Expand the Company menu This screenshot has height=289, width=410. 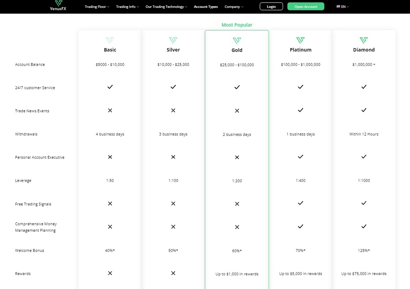pyautogui.click(x=234, y=6)
